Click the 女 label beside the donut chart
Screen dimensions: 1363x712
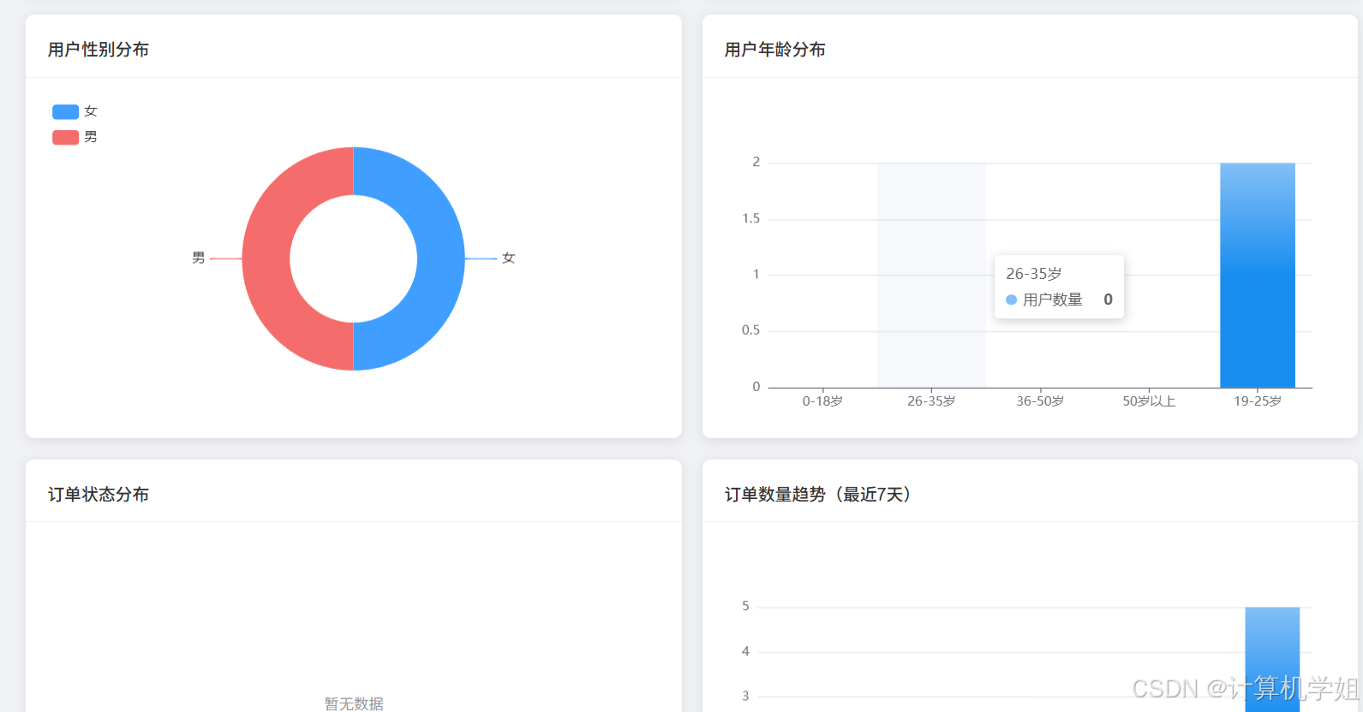point(508,258)
